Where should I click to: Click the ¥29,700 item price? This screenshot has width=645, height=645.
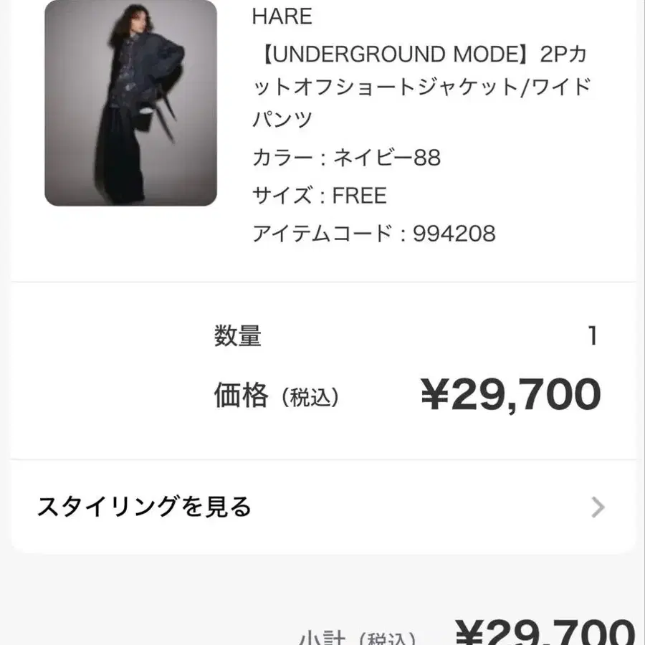[x=510, y=395]
